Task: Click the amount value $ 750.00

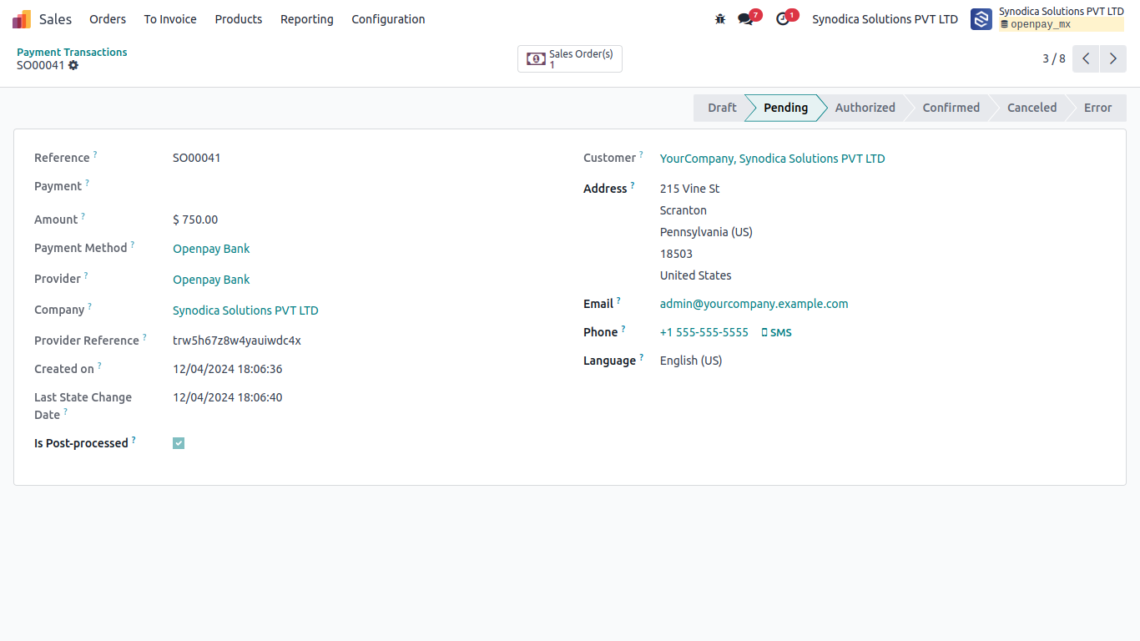Action: coord(195,220)
